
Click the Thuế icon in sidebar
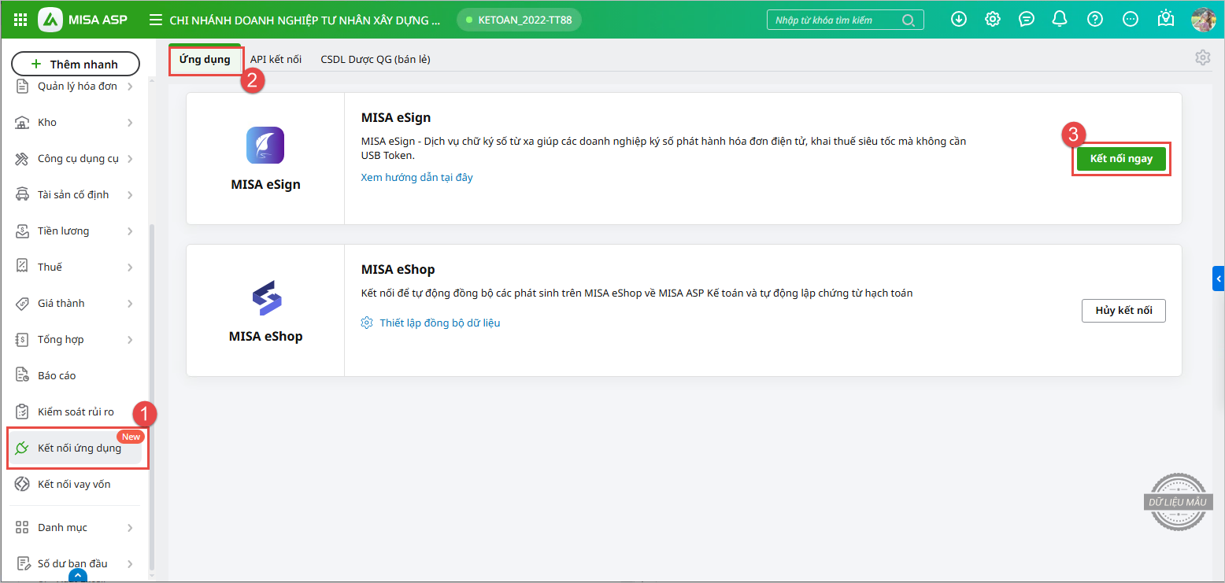22,268
